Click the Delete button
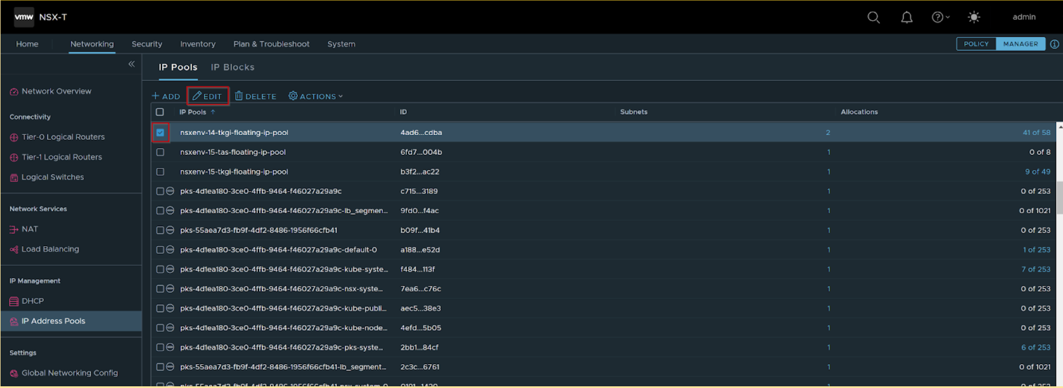The height and width of the screenshot is (388, 1063). click(256, 96)
